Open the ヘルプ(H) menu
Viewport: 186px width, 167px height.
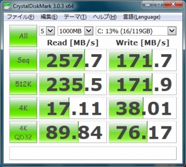[105, 17]
